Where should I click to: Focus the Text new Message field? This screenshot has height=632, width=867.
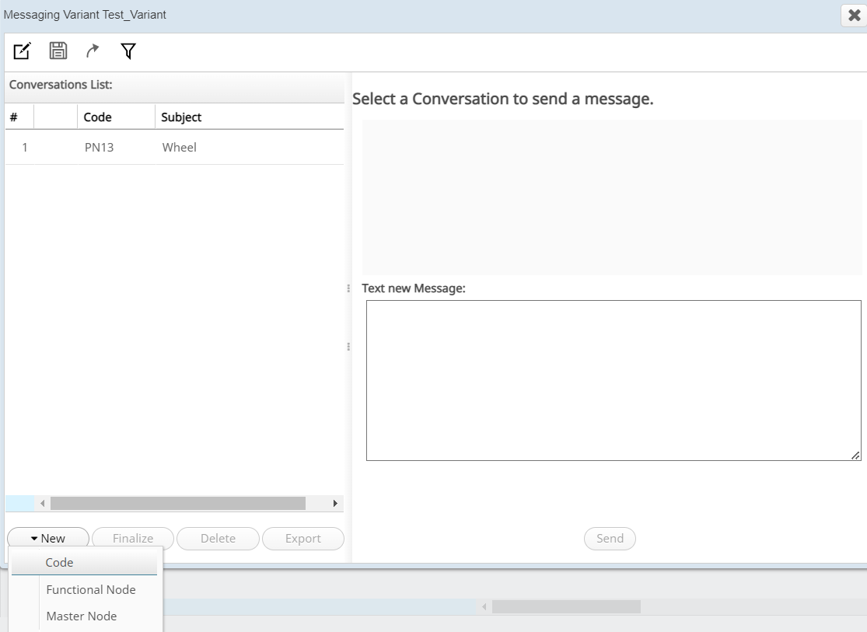point(614,380)
